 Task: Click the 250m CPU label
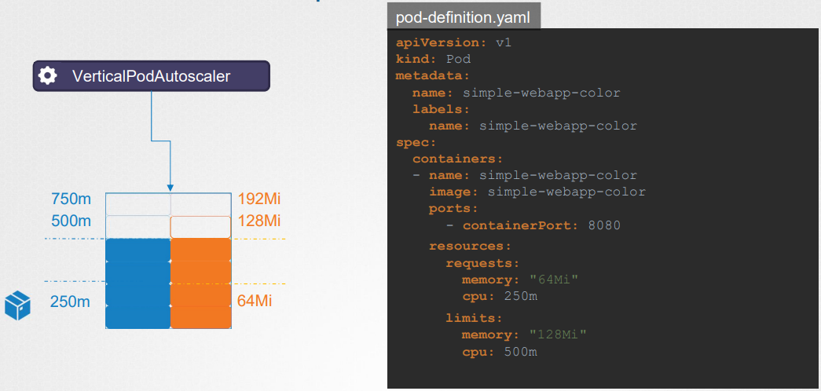coord(70,302)
